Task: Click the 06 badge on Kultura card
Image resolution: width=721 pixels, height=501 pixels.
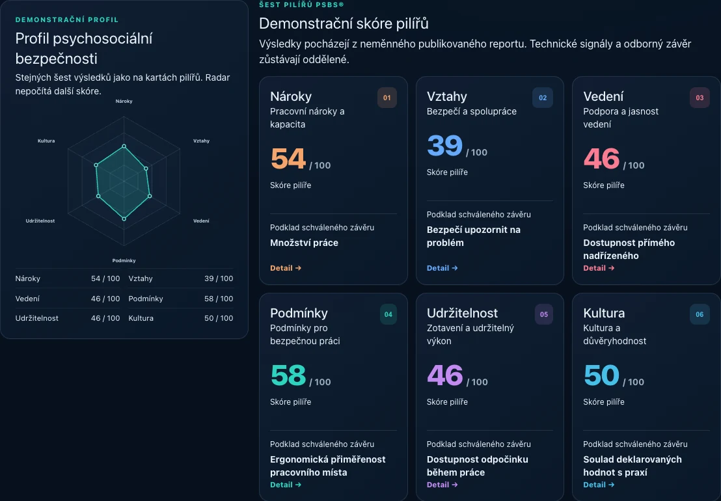Action: 700,314
